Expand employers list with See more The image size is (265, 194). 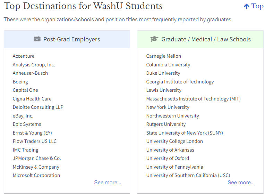(x=108, y=183)
